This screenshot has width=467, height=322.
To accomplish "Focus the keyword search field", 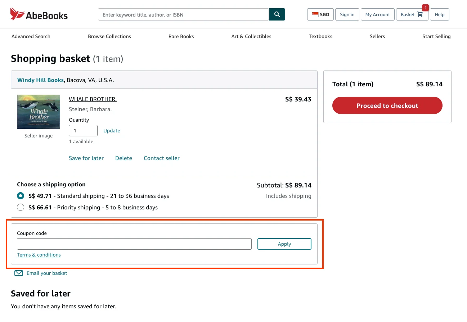I will [184, 14].
